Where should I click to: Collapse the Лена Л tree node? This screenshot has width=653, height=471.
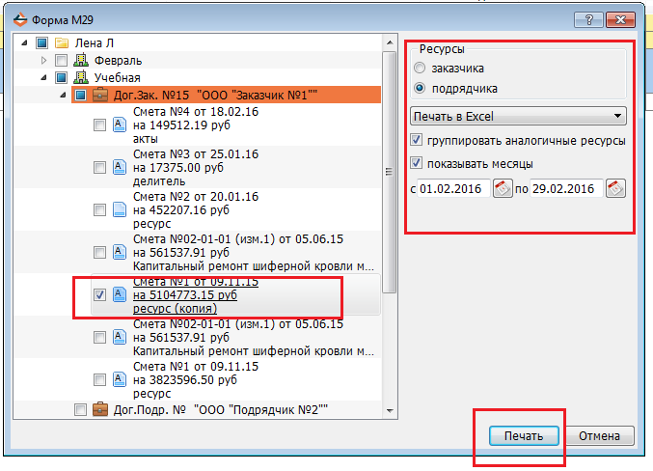pyautogui.click(x=24, y=42)
